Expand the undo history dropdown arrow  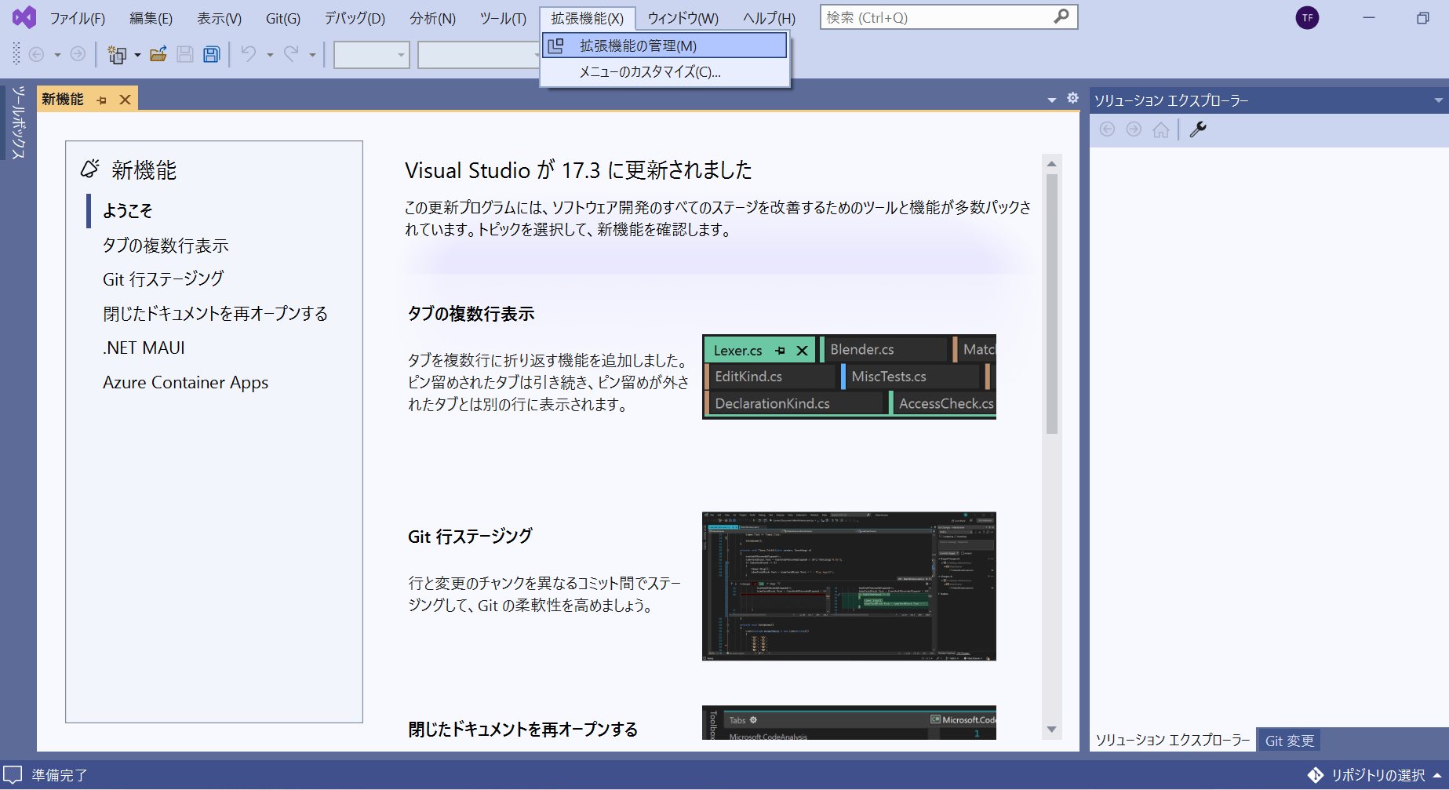(x=270, y=55)
